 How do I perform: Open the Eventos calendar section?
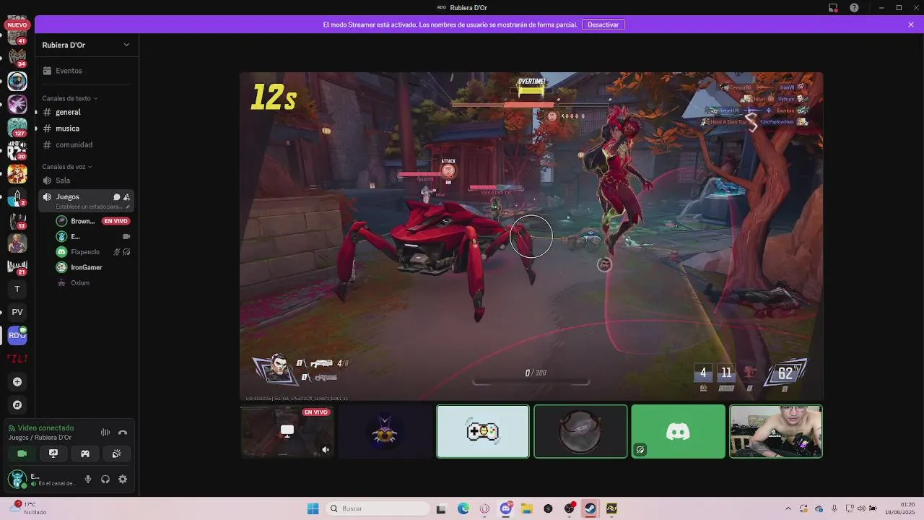tap(87, 71)
